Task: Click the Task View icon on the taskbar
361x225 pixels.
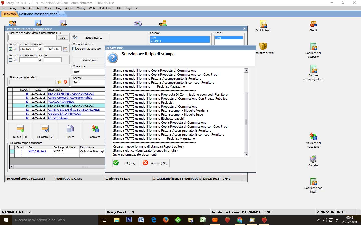Action: [104, 220]
